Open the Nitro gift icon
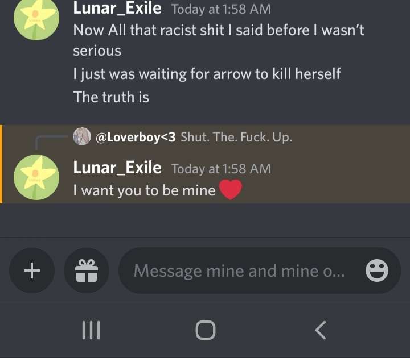Screen dimensions: 410x358 [x=87, y=270]
